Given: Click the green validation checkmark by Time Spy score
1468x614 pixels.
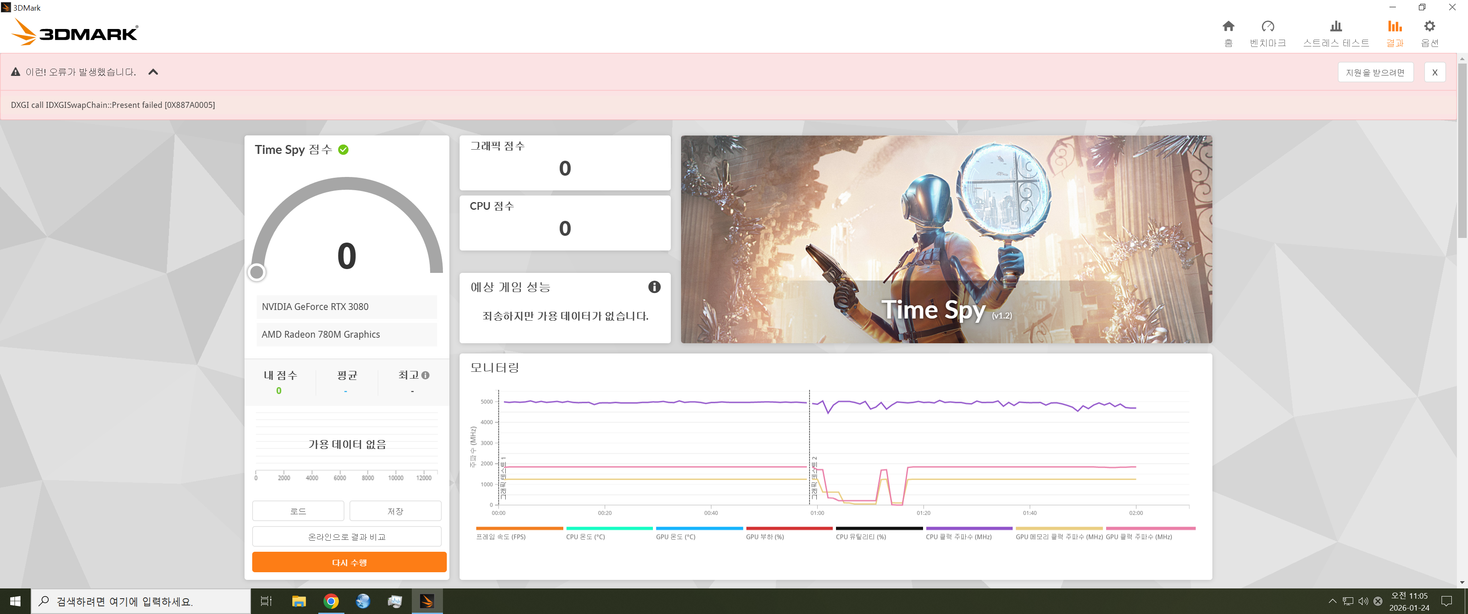Looking at the screenshot, I should tap(343, 150).
